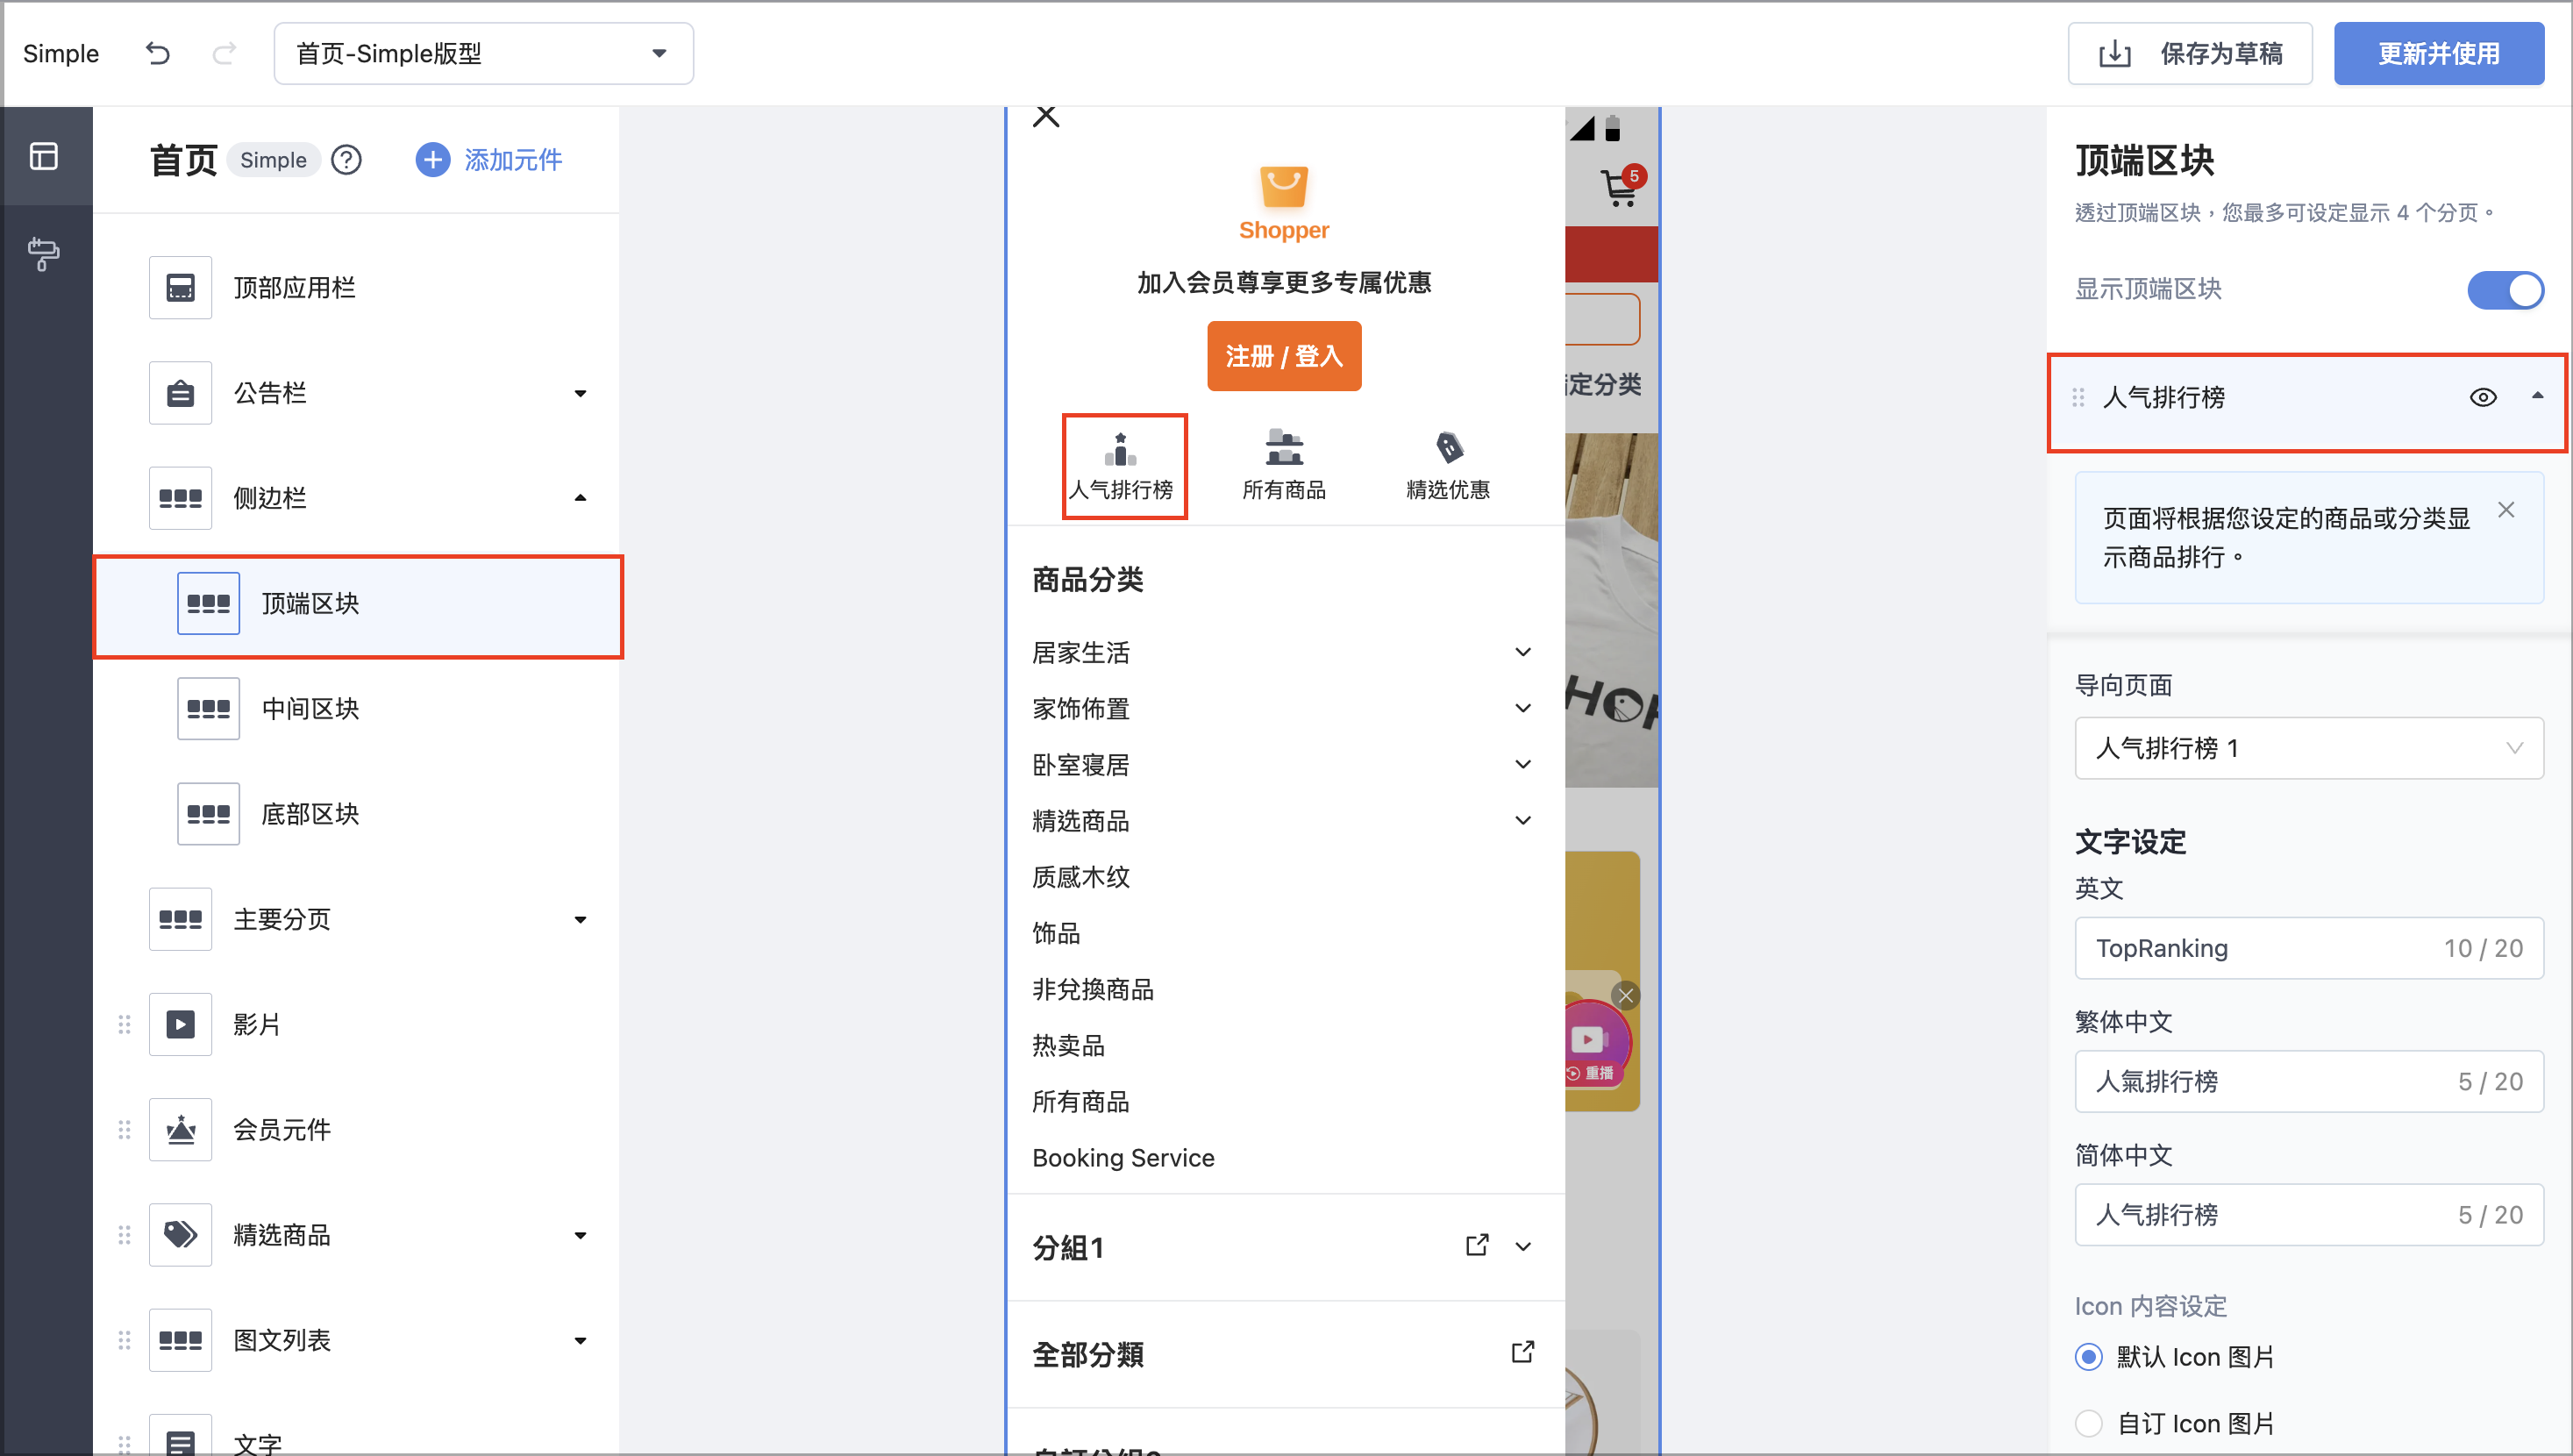Open the 分組1 external link icon
This screenshot has height=1456, width=2573.
[1477, 1246]
